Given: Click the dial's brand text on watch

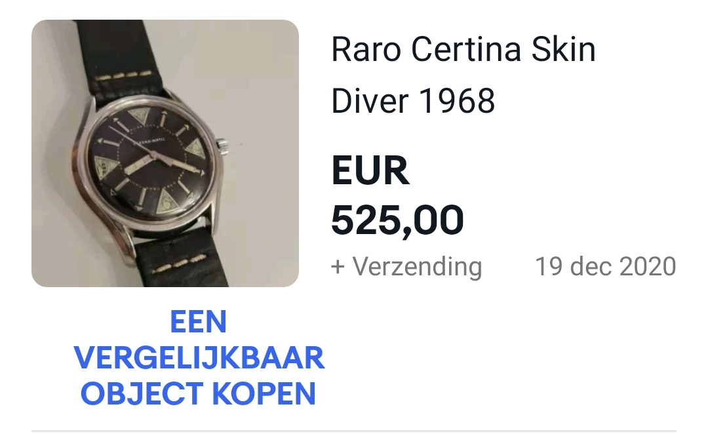Looking at the screenshot, I should tap(149, 140).
